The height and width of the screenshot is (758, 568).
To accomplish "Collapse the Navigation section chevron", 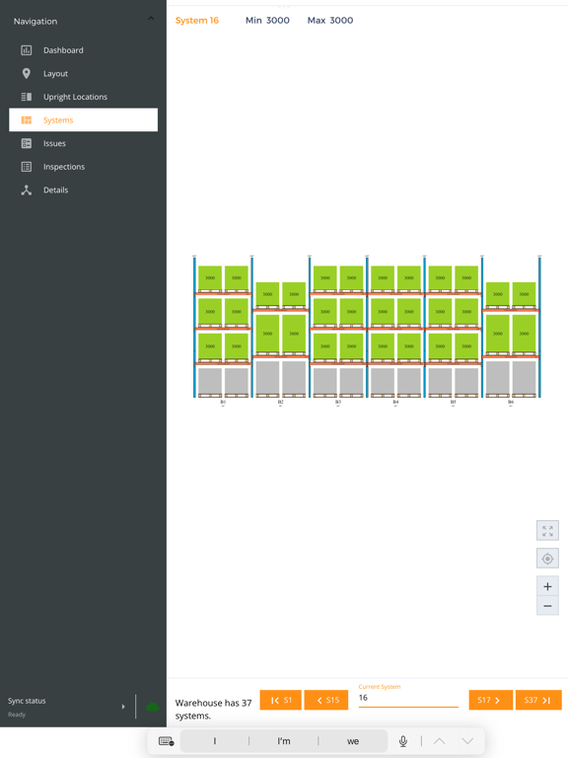I will (x=151, y=19).
